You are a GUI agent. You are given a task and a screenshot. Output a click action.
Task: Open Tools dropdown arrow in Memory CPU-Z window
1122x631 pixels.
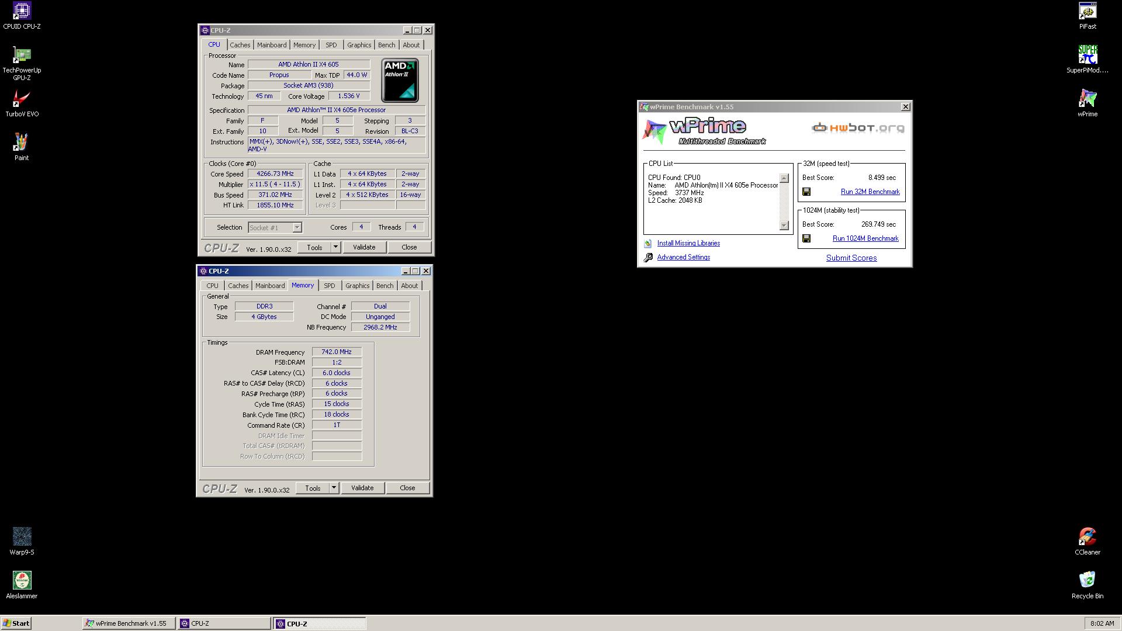click(x=334, y=488)
